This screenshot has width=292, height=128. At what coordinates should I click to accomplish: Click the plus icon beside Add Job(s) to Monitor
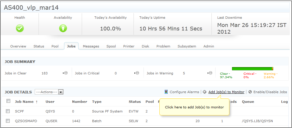coord(205,92)
